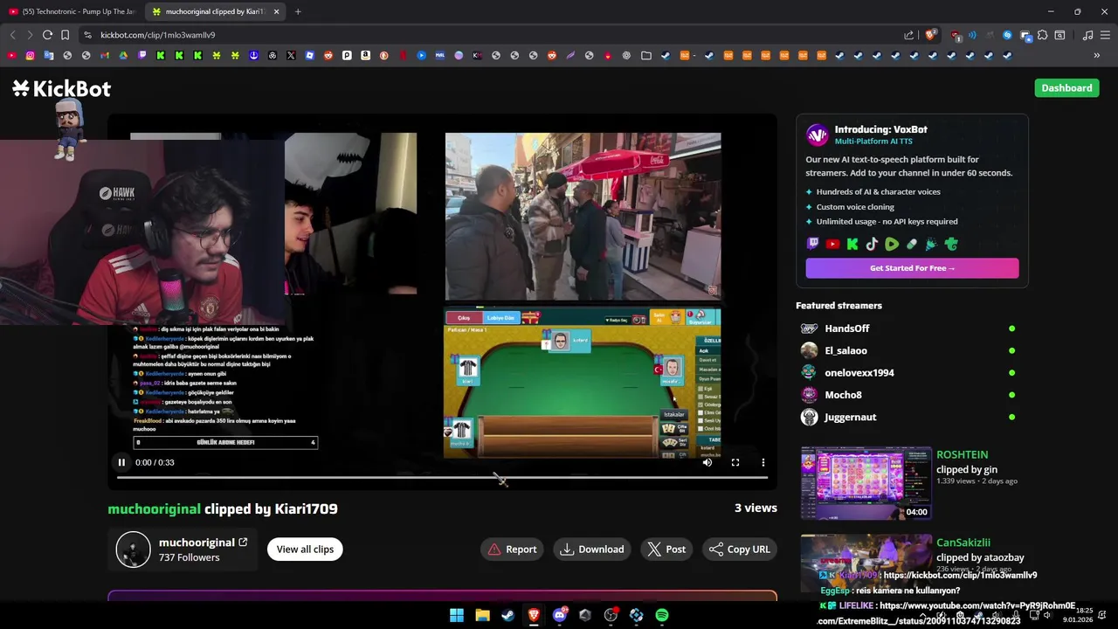Open the browser extensions puzzle icon

1042,35
